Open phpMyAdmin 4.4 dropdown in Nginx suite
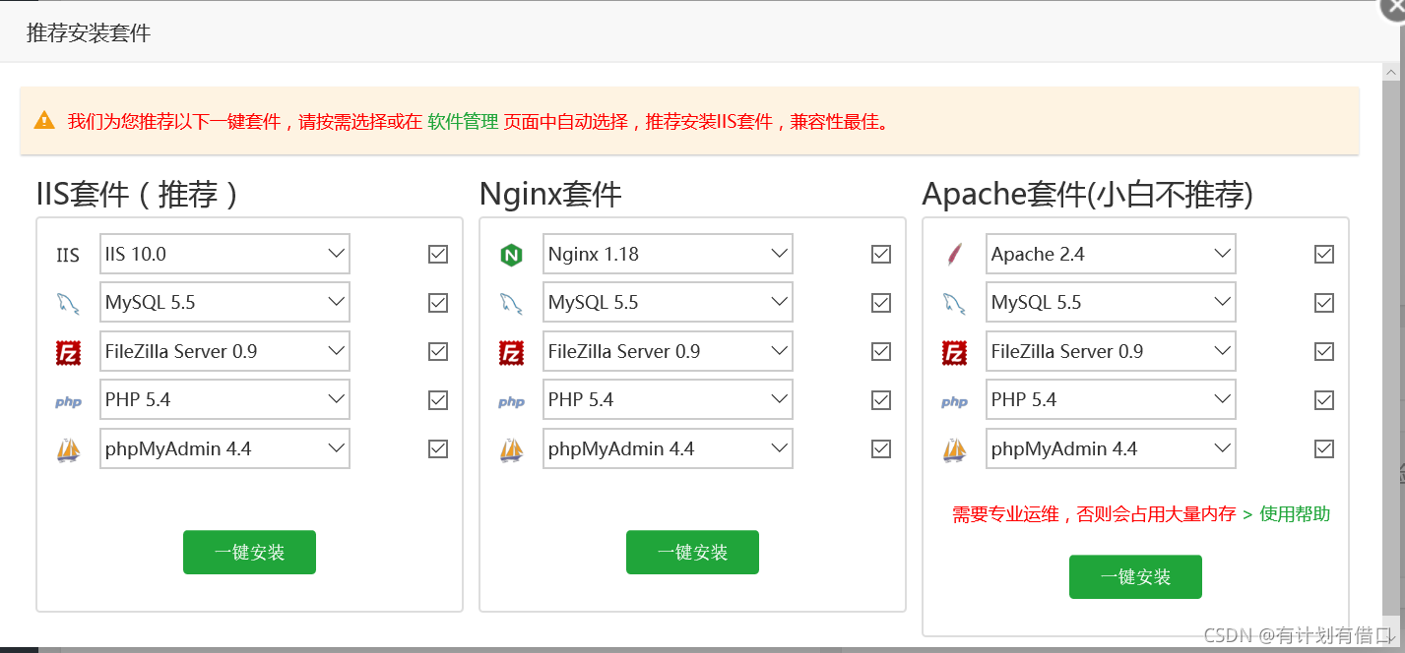Image resolution: width=1405 pixels, height=653 pixels. (668, 448)
